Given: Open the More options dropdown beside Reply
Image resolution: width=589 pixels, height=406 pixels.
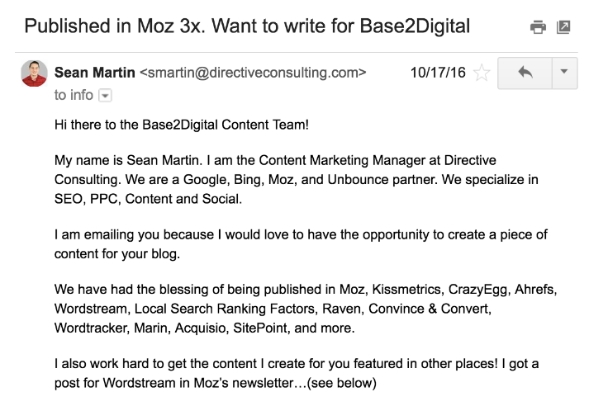Looking at the screenshot, I should click(x=564, y=73).
